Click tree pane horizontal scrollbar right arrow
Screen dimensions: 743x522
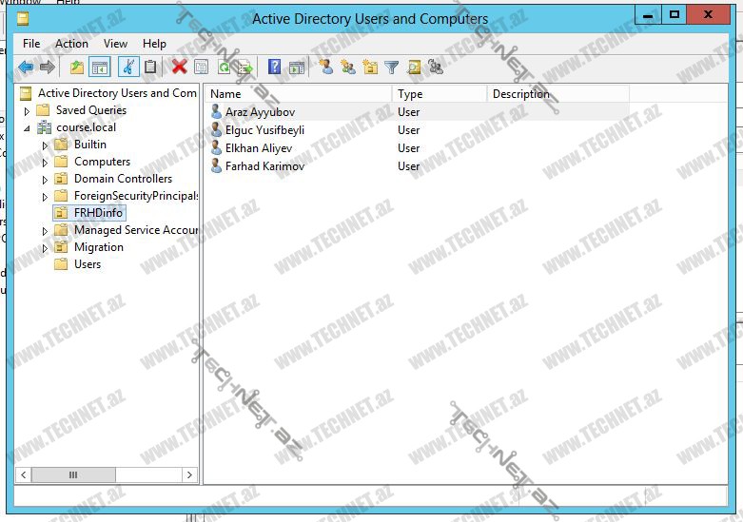click(189, 474)
